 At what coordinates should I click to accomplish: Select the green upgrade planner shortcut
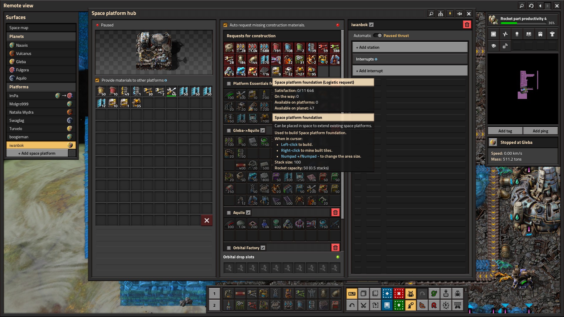399,305
